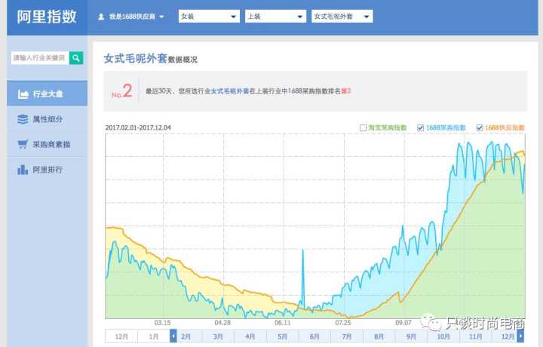Screen dimensions: 543x347
Task: Click the 采购商素描 shopping cart icon
Action: tap(23, 144)
